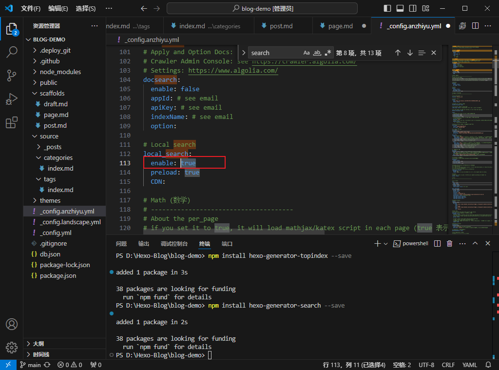Open the Run and Debug view
The width and height of the screenshot is (499, 370).
point(12,99)
